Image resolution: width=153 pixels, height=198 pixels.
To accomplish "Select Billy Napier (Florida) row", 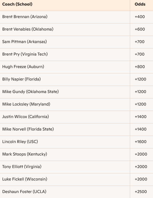I will click(x=76, y=79).
